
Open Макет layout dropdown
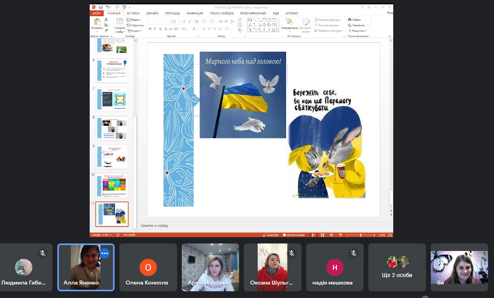click(134, 19)
